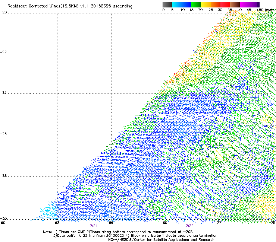Click the '10' legend tick label

[x=182, y=10]
